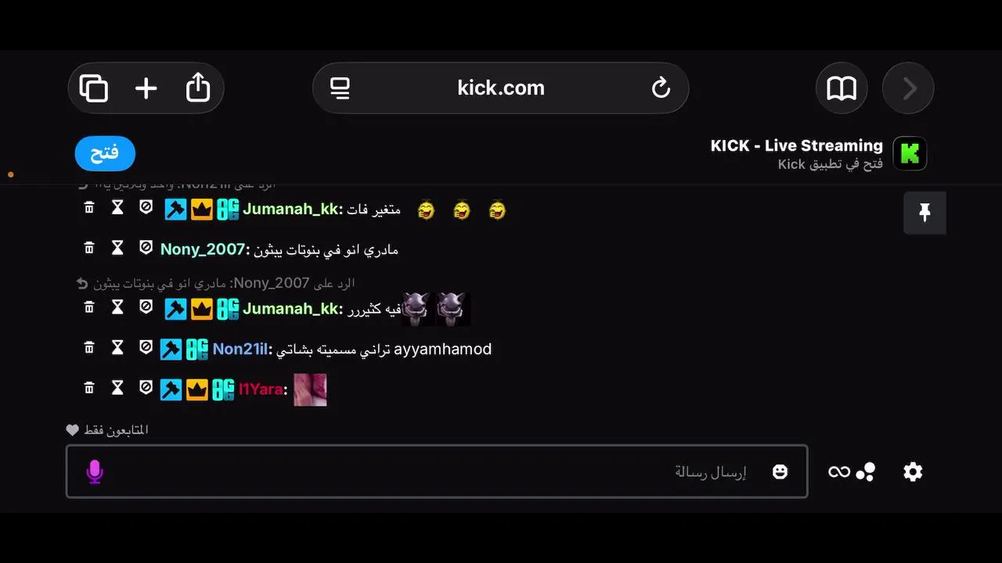The width and height of the screenshot is (1002, 563).
Task: Tap the kick.com address field
Action: (x=501, y=88)
